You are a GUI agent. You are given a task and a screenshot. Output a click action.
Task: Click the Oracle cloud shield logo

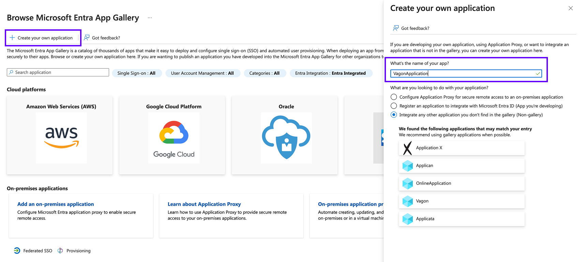286,138
